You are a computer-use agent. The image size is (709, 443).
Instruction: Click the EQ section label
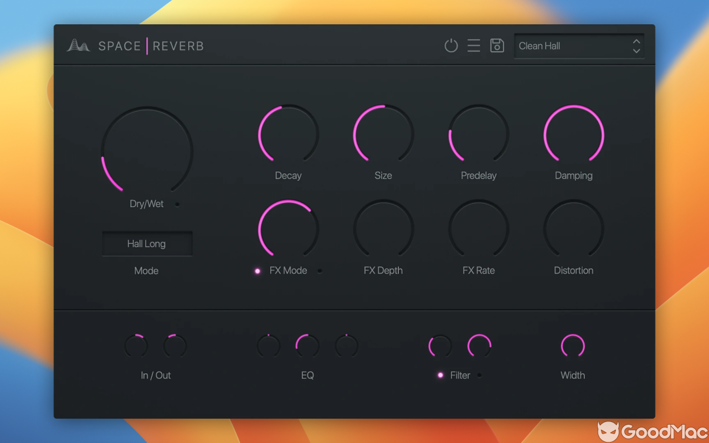(x=307, y=375)
